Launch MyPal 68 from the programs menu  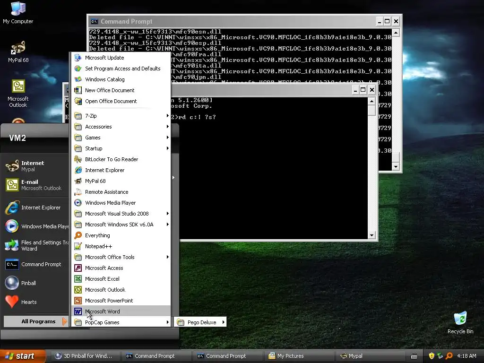[121, 181]
